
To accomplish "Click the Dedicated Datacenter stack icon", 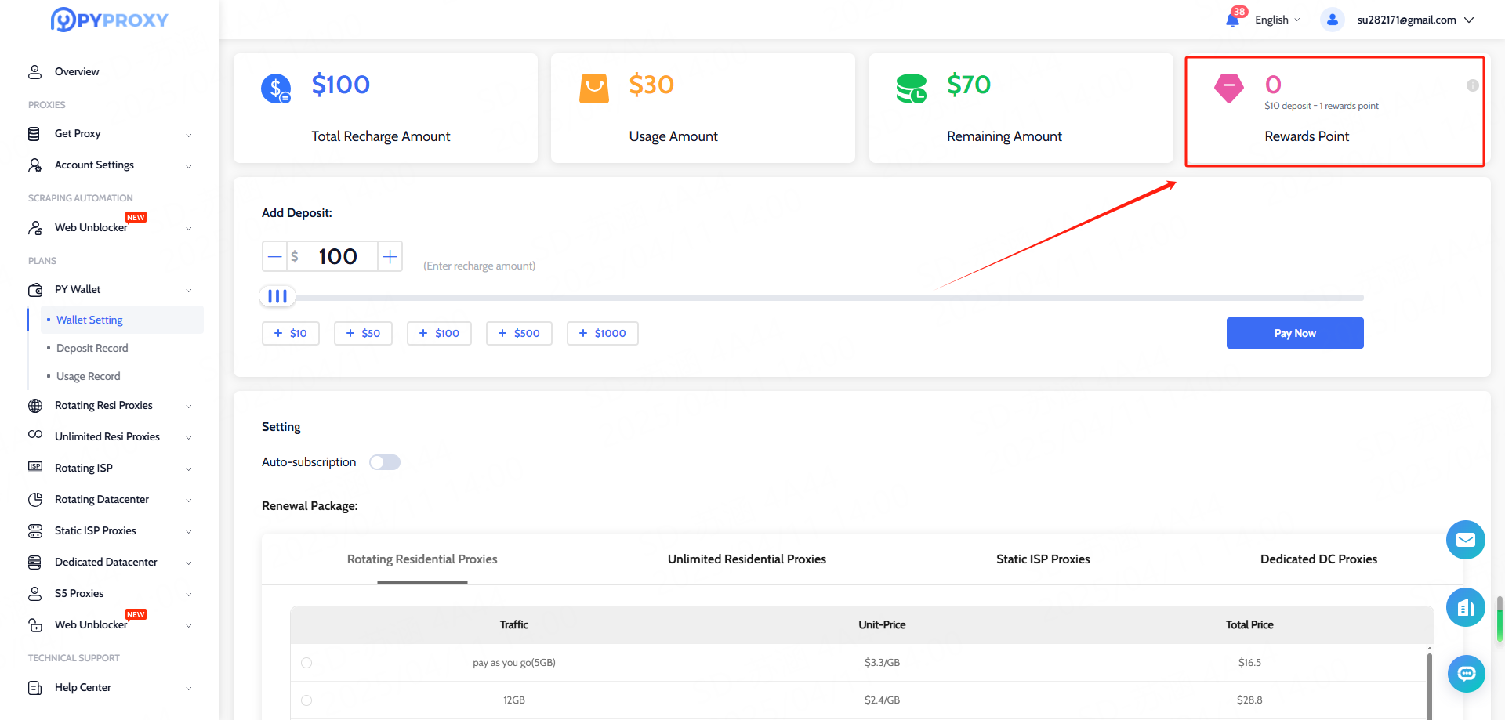I will [x=34, y=563].
